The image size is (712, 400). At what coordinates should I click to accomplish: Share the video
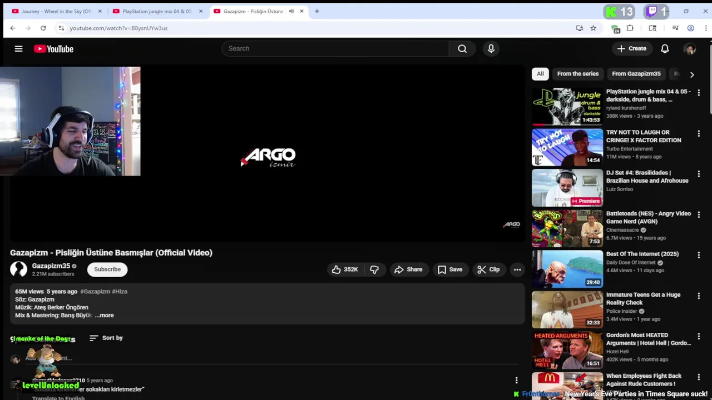tap(409, 269)
